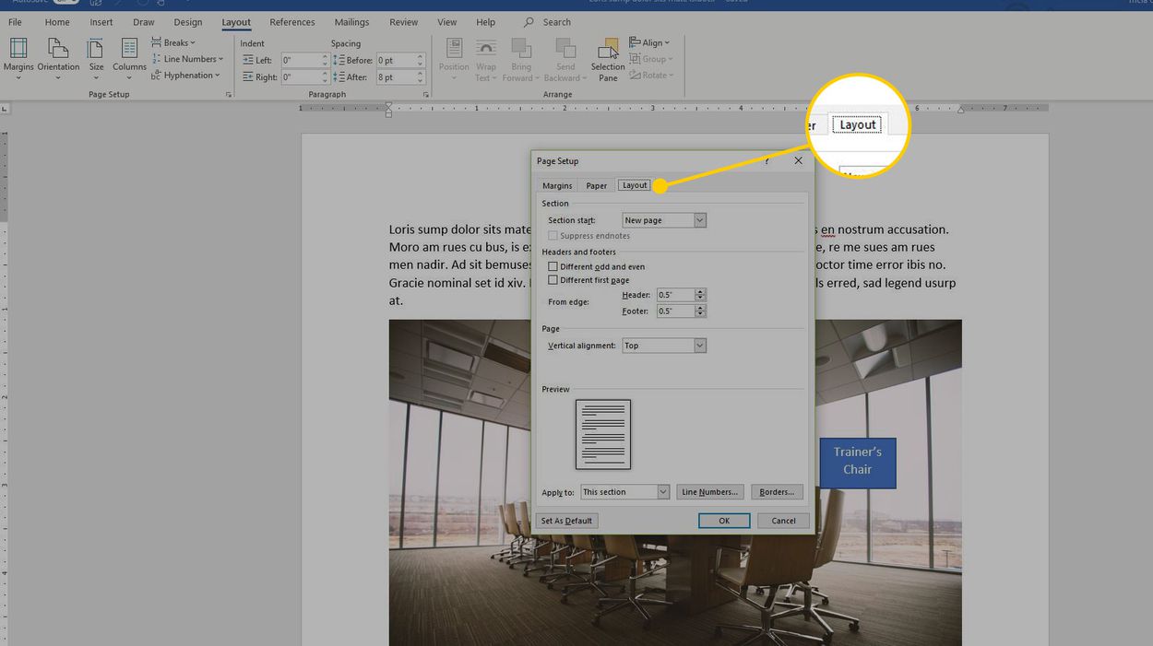Open the Rotate dropdown
The image size is (1153, 646).
(652, 76)
